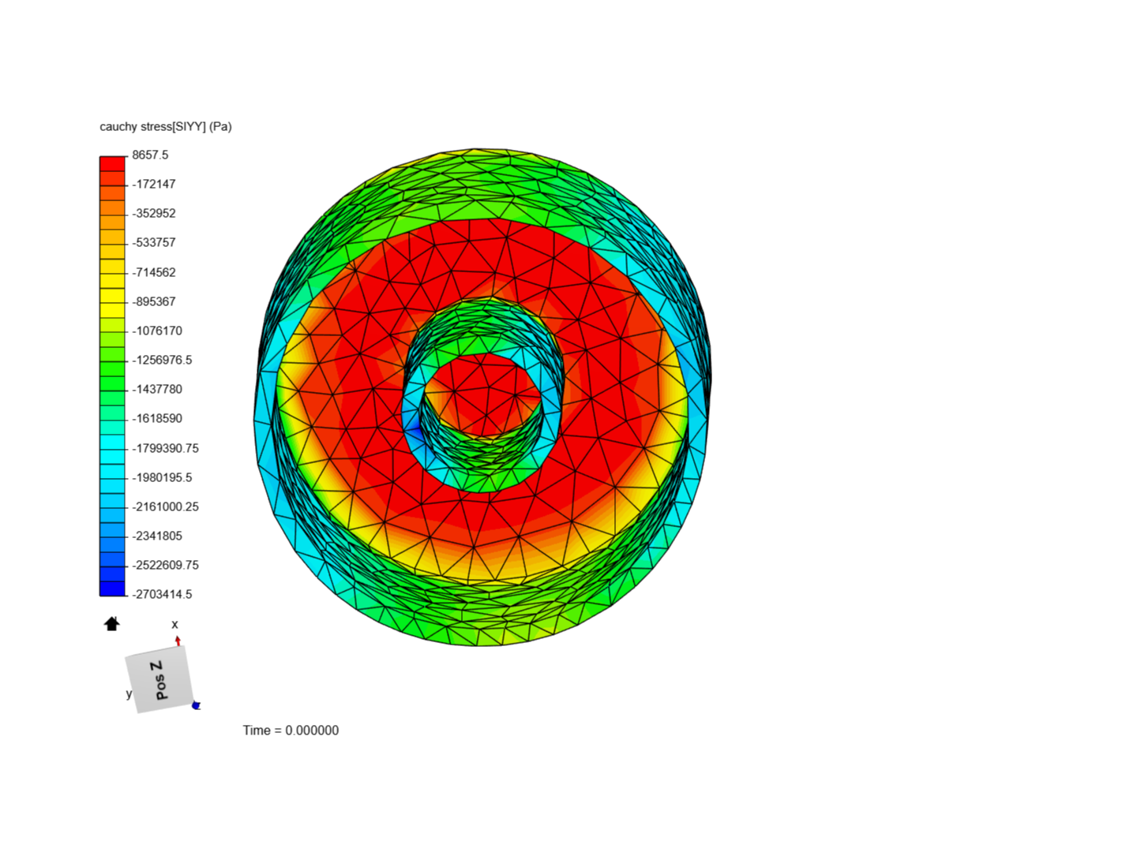
Task: Click the legend value -895367
Action: (x=154, y=301)
